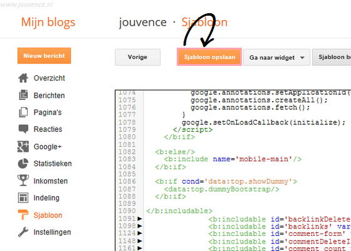Click the closing brace on line 1077
The width and height of the screenshot is (351, 251).
click(x=184, y=115)
